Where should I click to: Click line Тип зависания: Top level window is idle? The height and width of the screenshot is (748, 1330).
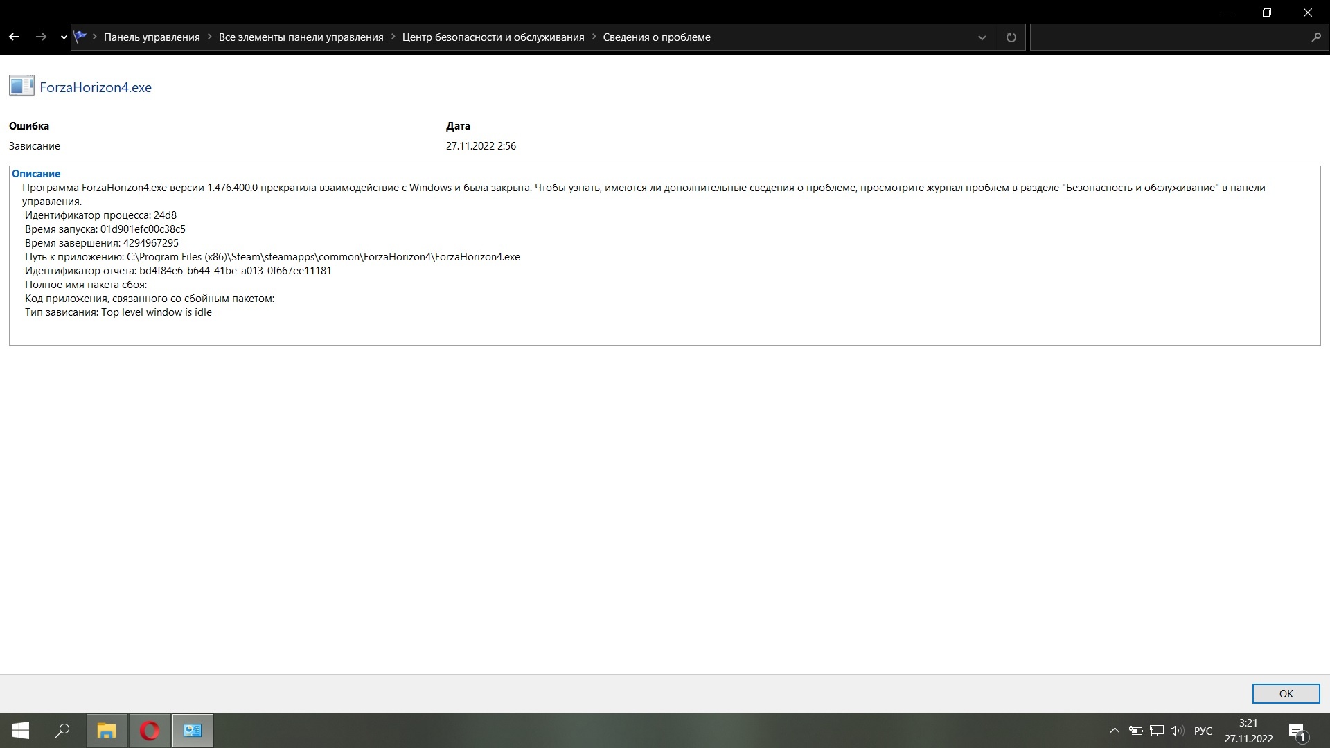click(118, 312)
